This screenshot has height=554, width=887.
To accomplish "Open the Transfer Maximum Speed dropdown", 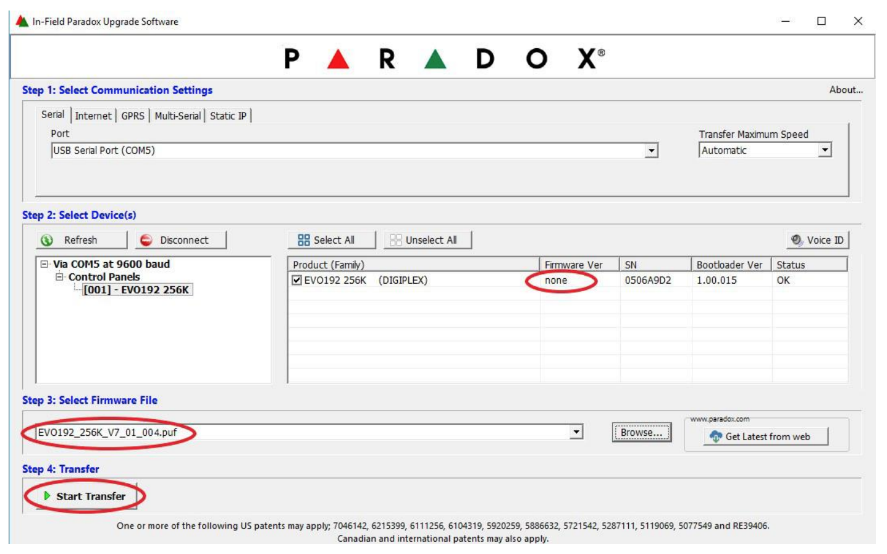I will [x=825, y=150].
